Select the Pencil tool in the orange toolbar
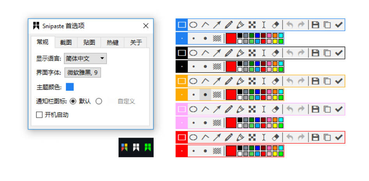The image size is (369, 181). 229,81
